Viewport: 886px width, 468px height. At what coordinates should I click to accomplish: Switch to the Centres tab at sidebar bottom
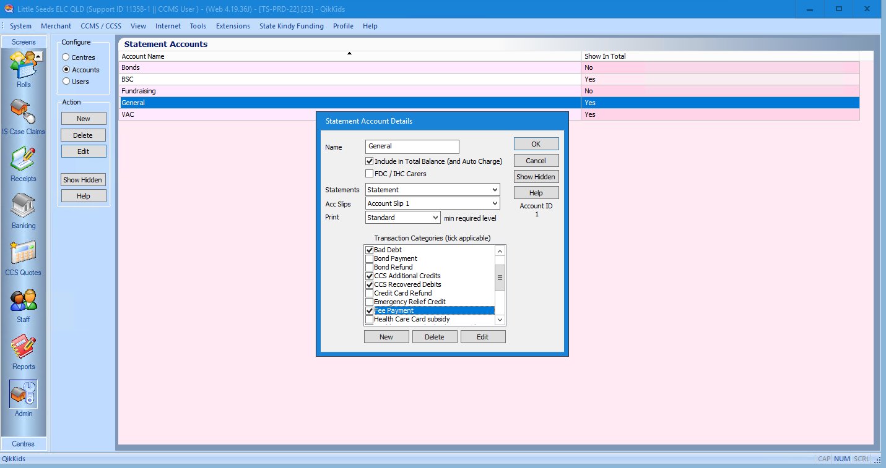[24, 444]
